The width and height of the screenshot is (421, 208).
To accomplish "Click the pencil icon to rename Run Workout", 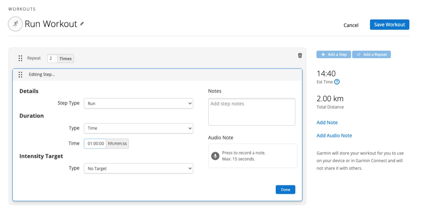I will pyautogui.click(x=82, y=24).
